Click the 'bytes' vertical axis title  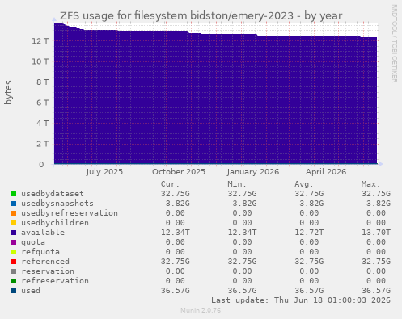(8, 92)
